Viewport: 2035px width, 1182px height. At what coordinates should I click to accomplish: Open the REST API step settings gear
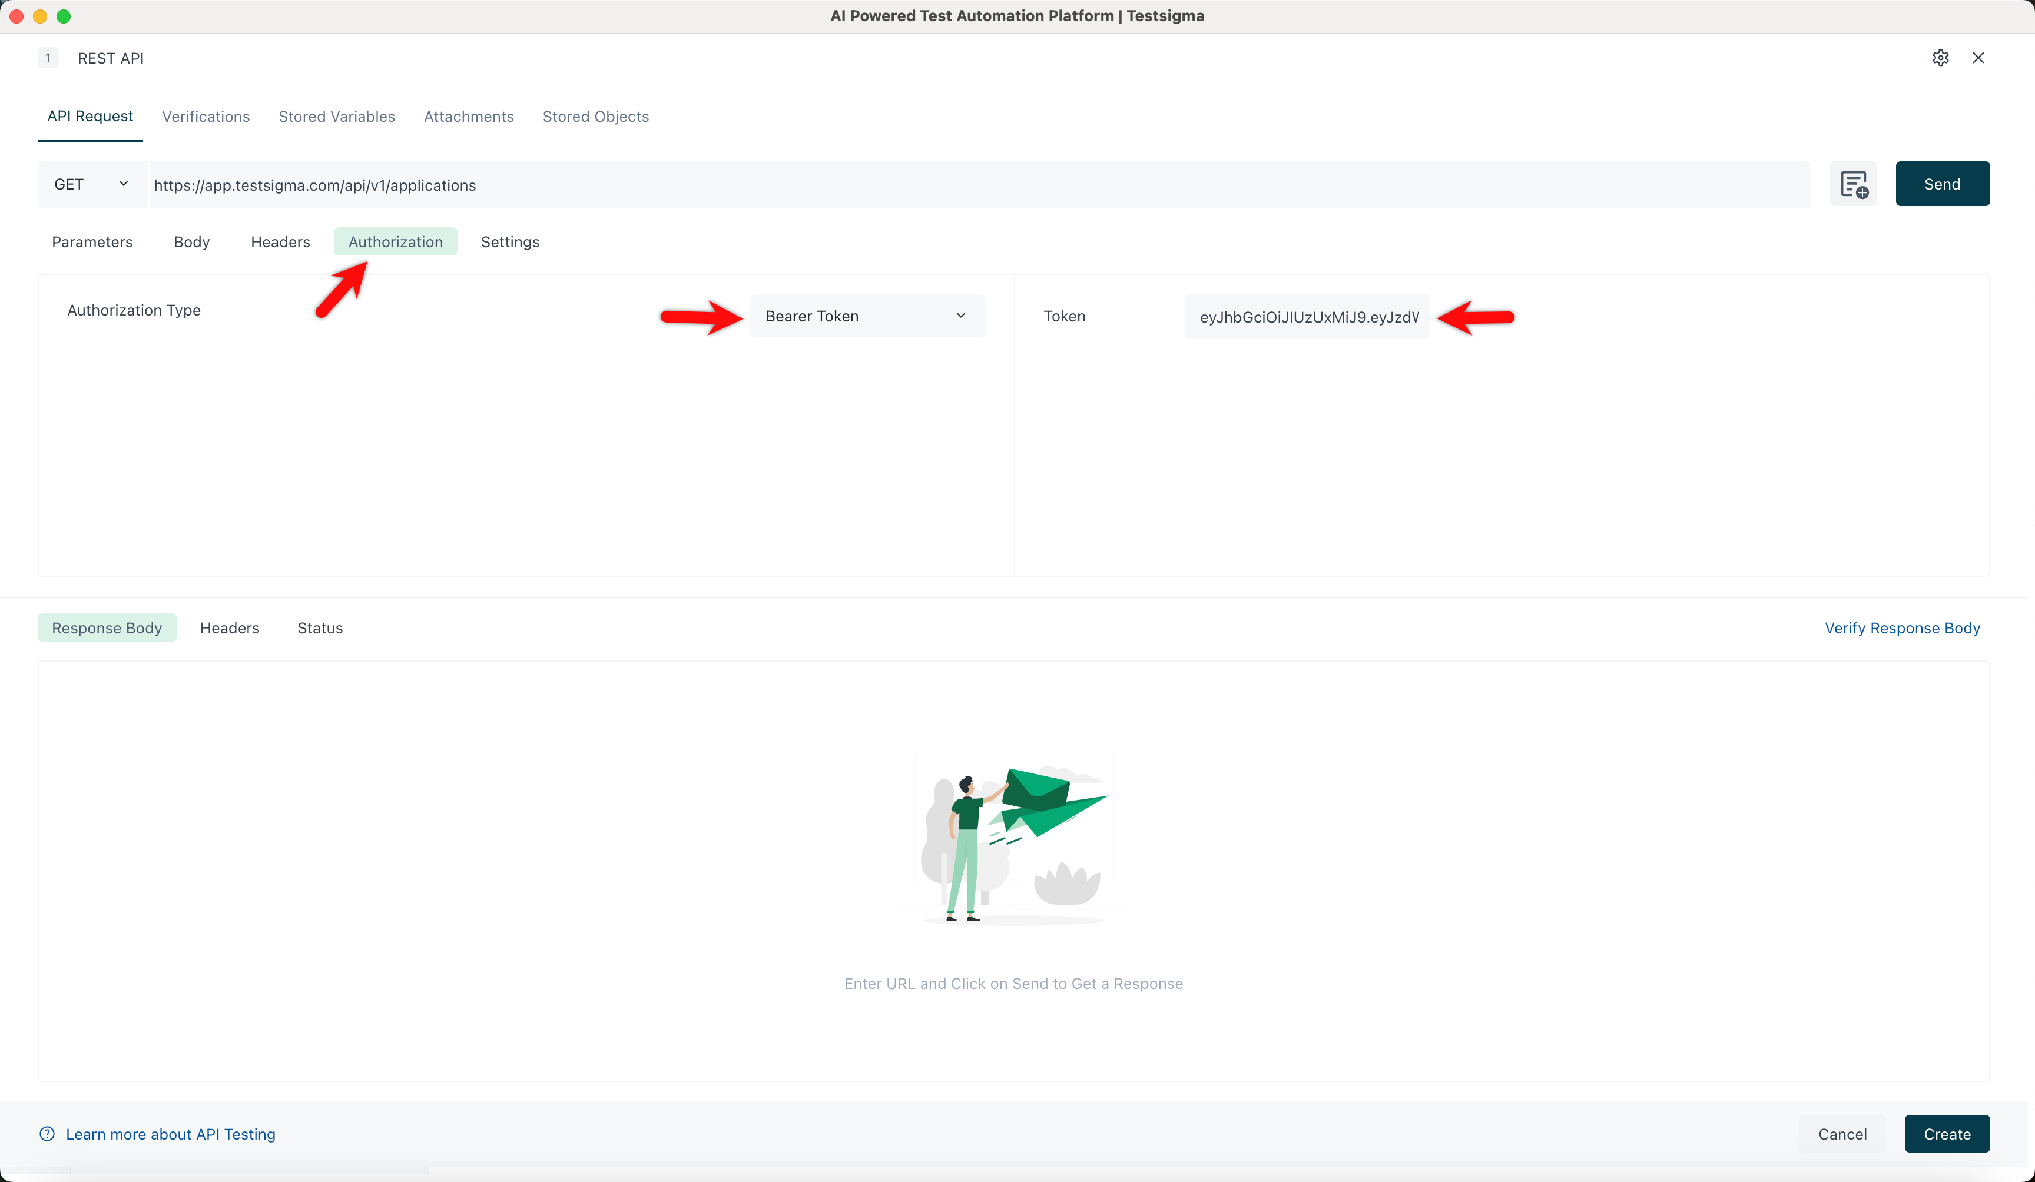coord(1941,57)
